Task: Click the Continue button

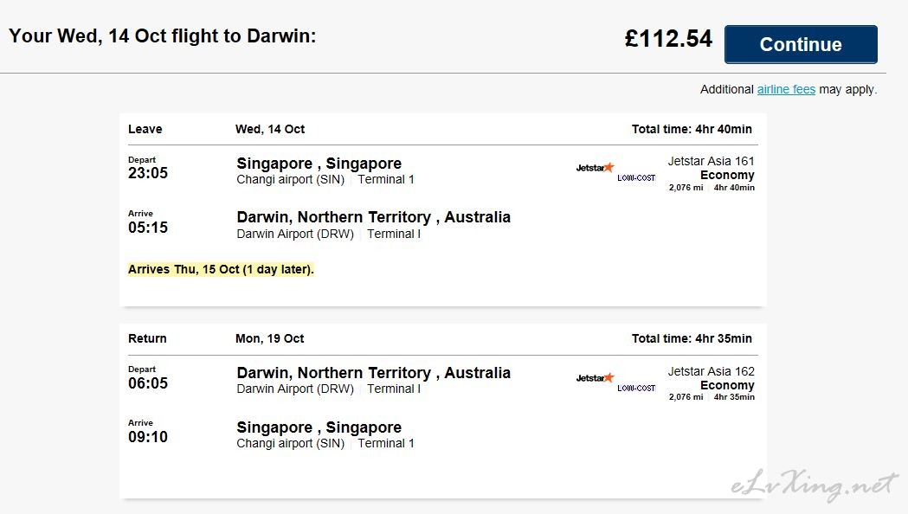Action: pos(801,45)
